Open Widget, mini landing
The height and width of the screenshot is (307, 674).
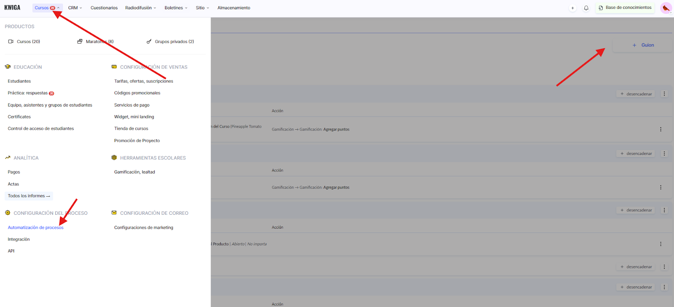(134, 117)
